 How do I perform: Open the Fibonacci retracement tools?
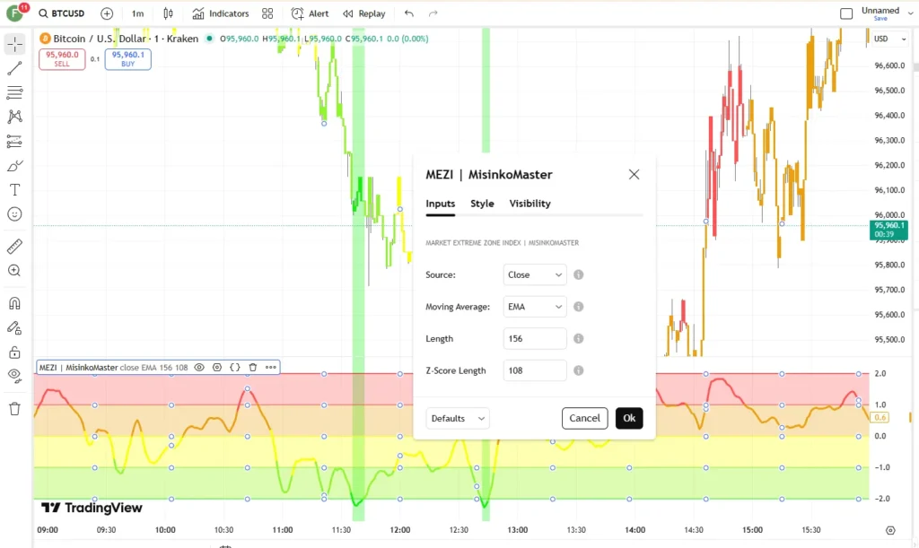point(14,91)
